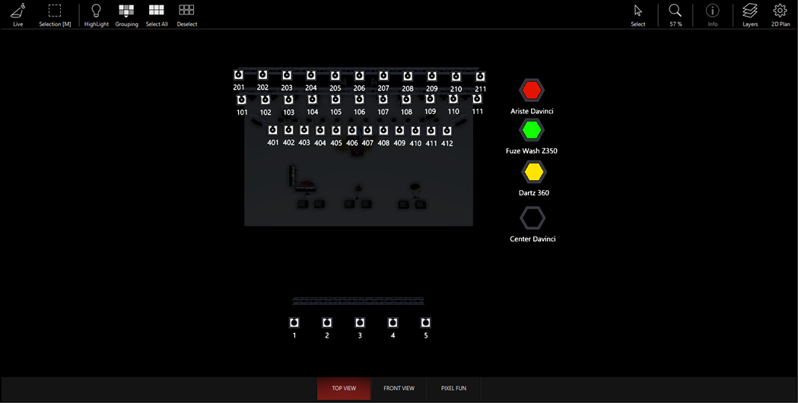The height and width of the screenshot is (403, 798).
Task: Select the green Fuze Wash Z350 hexagon
Action: [532, 130]
